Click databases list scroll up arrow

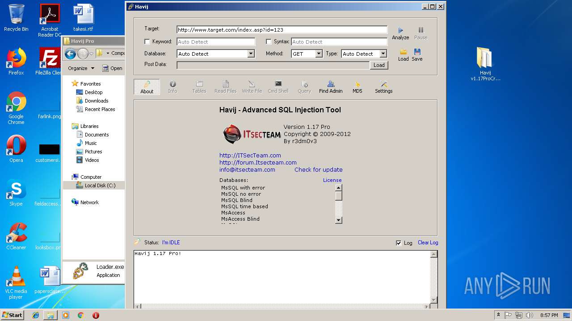339,187
